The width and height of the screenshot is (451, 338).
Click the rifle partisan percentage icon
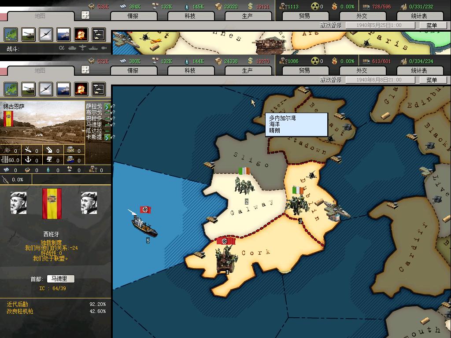click(5, 180)
